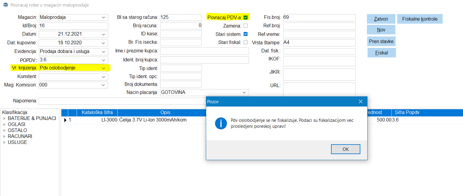Expand the RACUNARI classification node
463x196 pixels.
(x=4, y=136)
